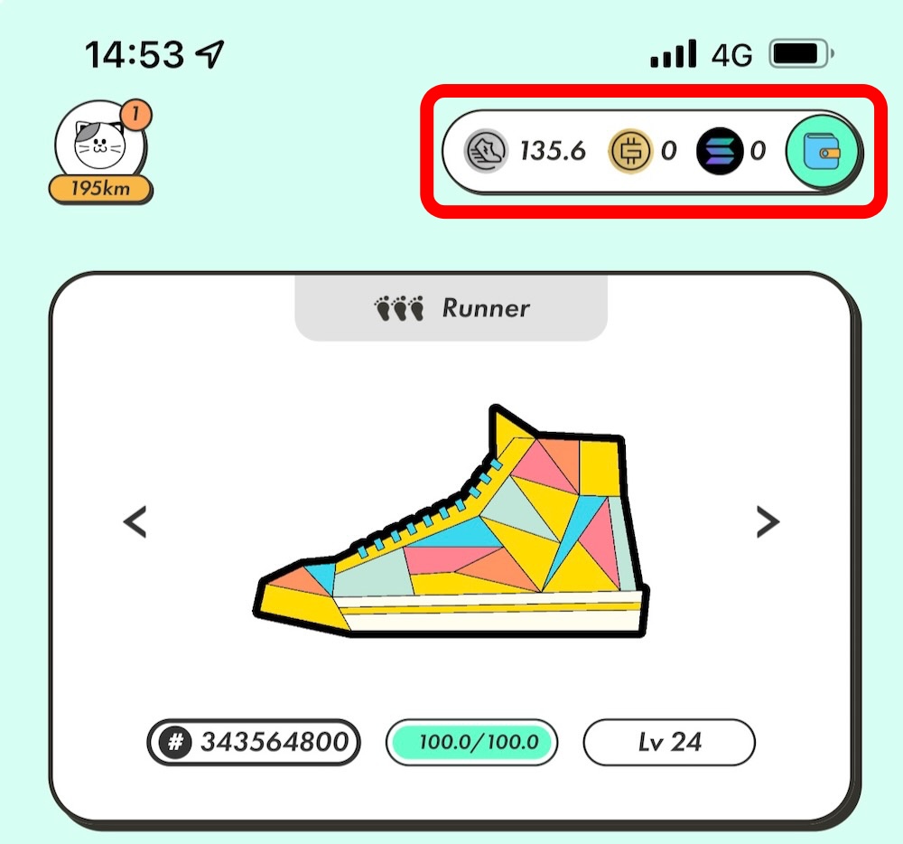Tap the colorful sneaker image

(452, 521)
